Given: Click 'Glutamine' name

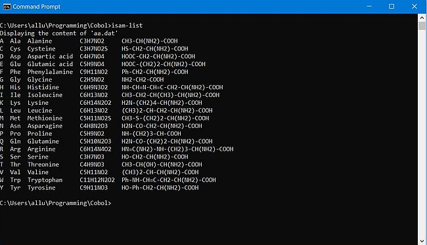Looking at the screenshot, I should pos(43,141).
